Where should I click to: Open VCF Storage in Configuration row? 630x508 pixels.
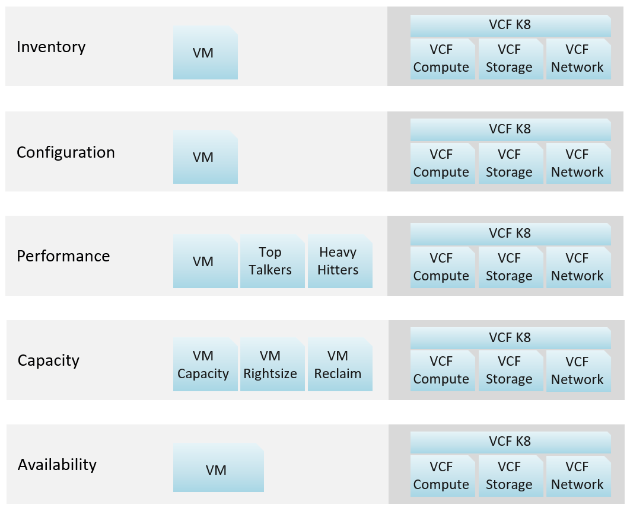pos(511,164)
